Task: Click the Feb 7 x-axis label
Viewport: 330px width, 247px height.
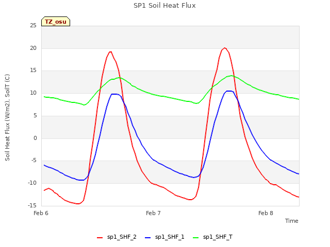Action: point(153,213)
